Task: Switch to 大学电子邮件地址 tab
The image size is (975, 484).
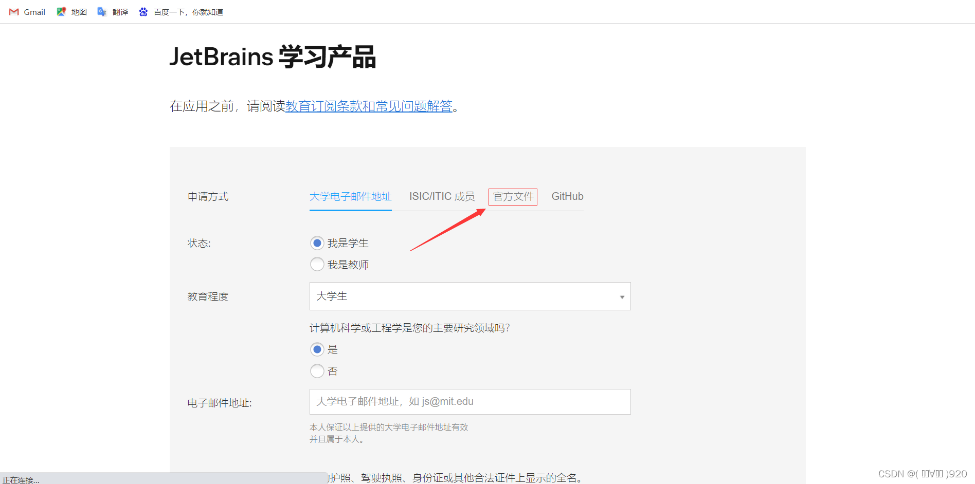Action: click(x=351, y=197)
